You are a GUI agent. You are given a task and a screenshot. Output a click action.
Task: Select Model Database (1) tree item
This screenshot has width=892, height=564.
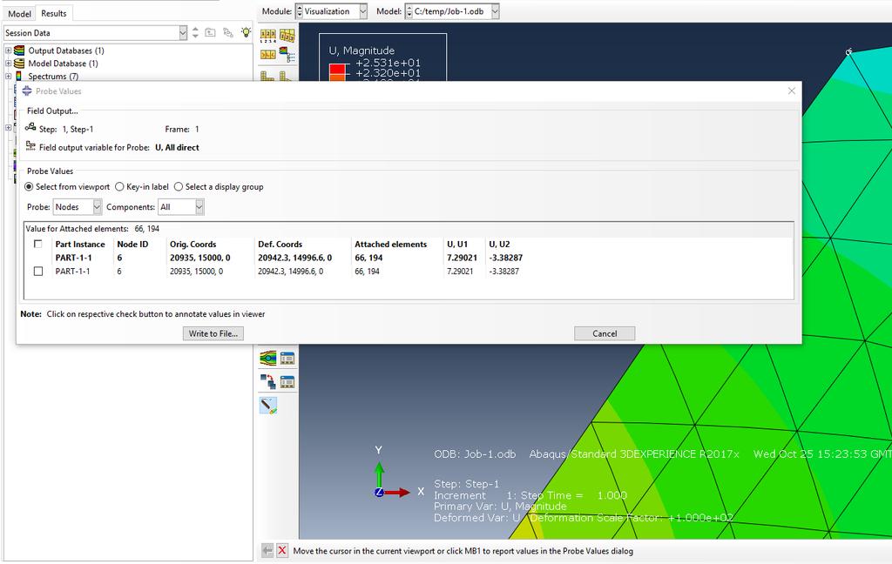pos(63,64)
